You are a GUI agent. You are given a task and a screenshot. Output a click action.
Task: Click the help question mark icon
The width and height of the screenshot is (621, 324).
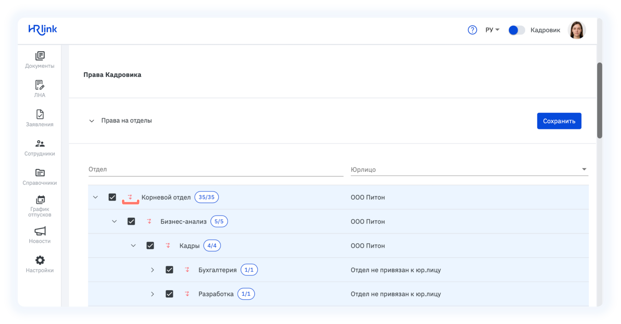coord(472,30)
